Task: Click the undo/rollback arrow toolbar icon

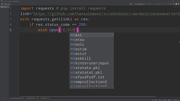Action: [x=171, y=4]
